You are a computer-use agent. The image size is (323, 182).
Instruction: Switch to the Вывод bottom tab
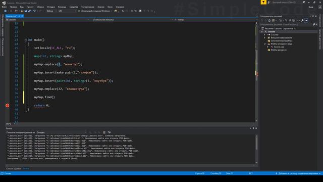tap(26, 168)
